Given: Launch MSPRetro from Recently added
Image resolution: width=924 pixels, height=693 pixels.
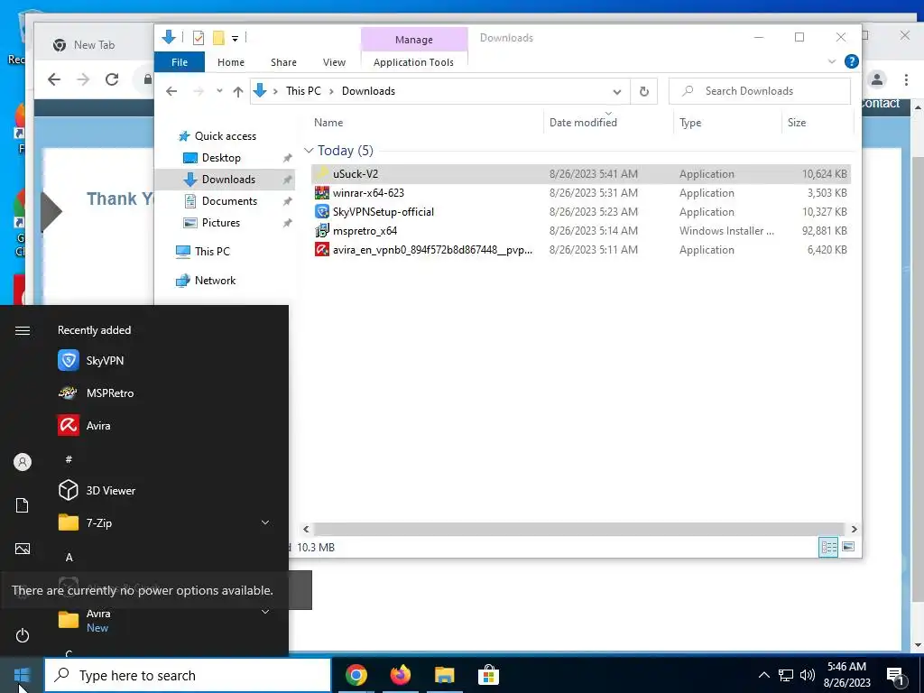Looking at the screenshot, I should pos(109,393).
